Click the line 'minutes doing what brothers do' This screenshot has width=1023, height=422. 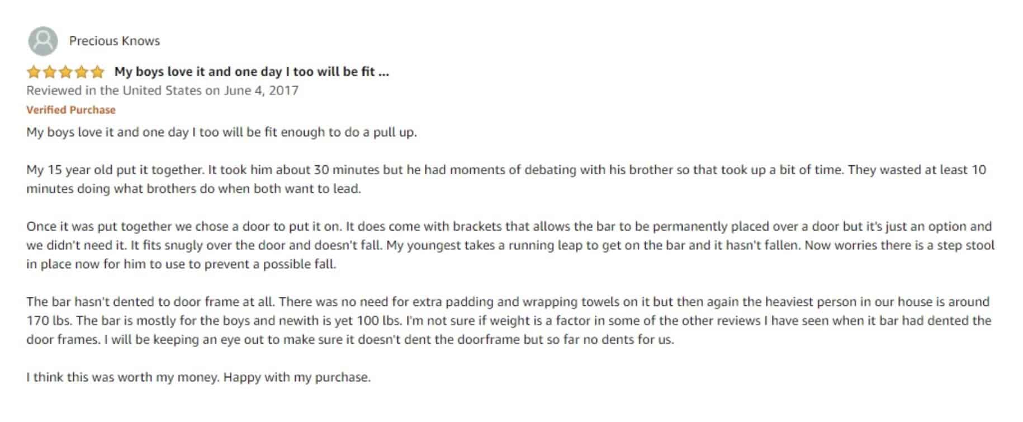pos(193,189)
